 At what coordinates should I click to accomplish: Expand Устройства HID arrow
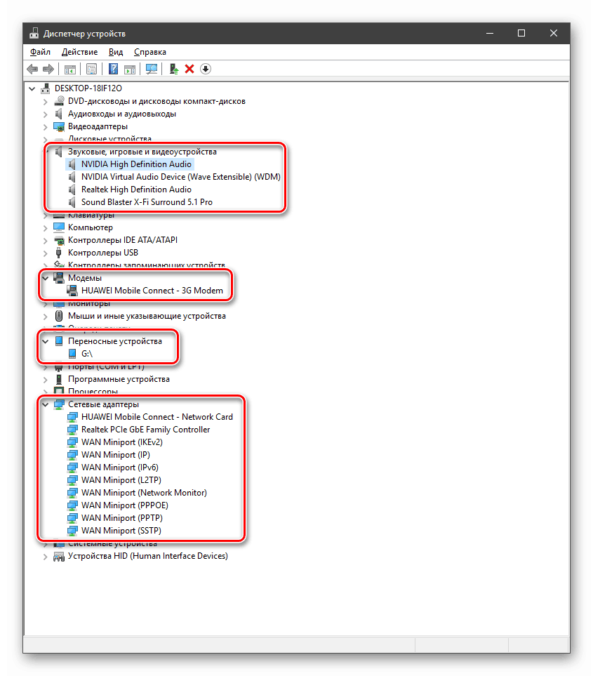45,557
